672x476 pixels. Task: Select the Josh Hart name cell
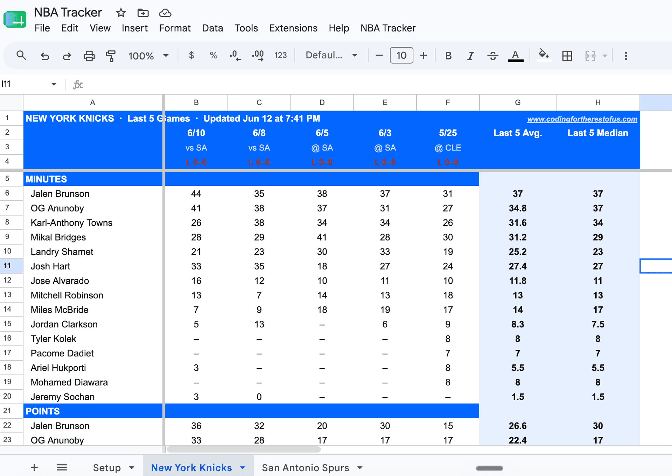point(93,266)
